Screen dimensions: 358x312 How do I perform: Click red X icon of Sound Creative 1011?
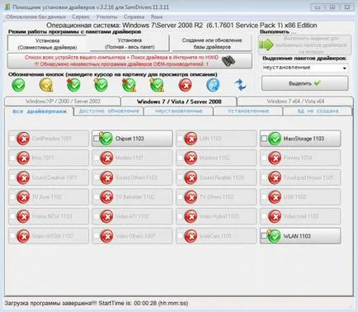point(23,177)
